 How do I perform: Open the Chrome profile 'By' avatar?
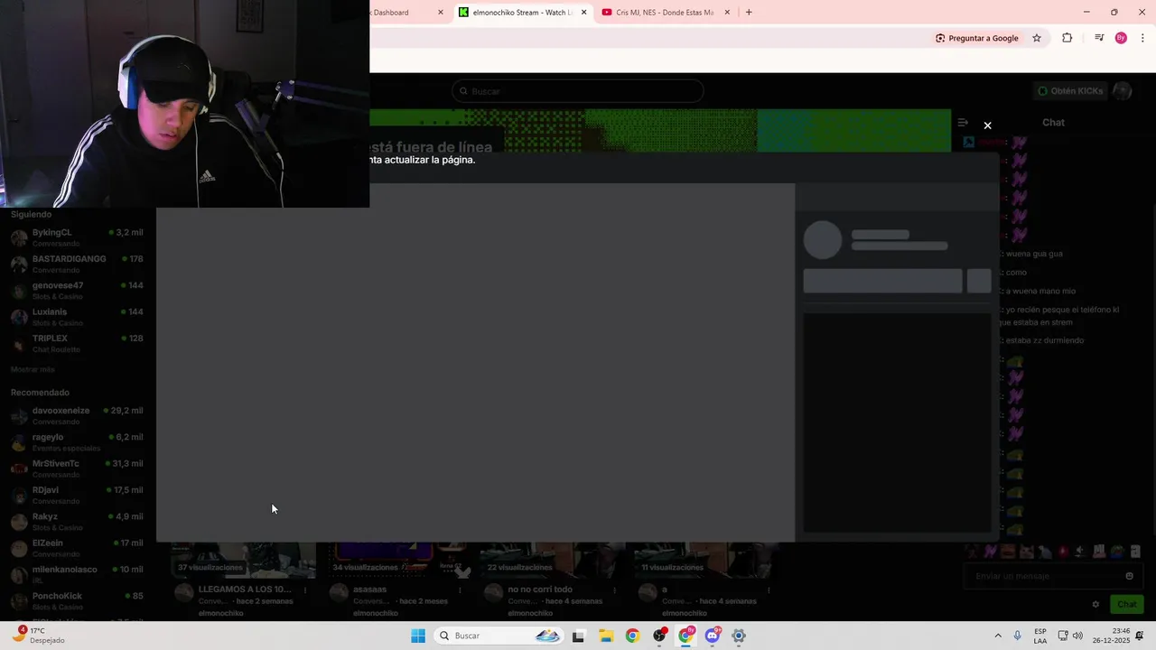coord(1121,38)
